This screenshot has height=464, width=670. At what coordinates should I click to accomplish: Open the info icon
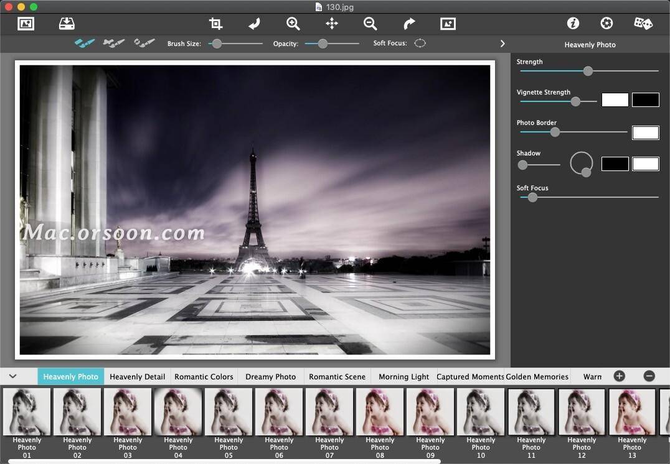[x=573, y=24]
